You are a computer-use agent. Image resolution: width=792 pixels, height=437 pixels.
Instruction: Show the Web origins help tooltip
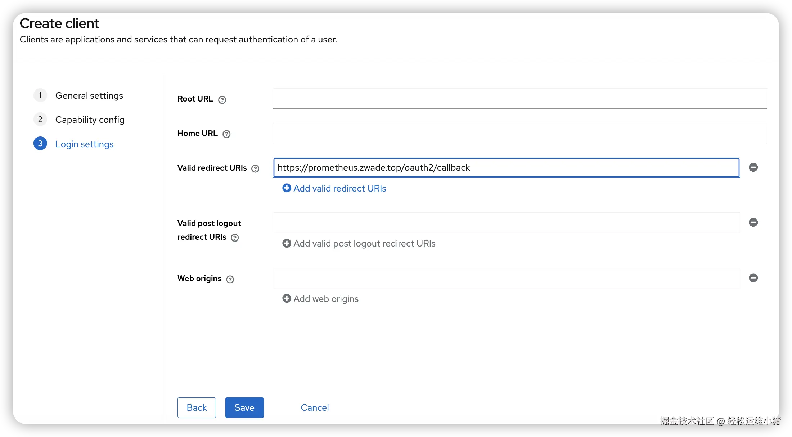230,279
